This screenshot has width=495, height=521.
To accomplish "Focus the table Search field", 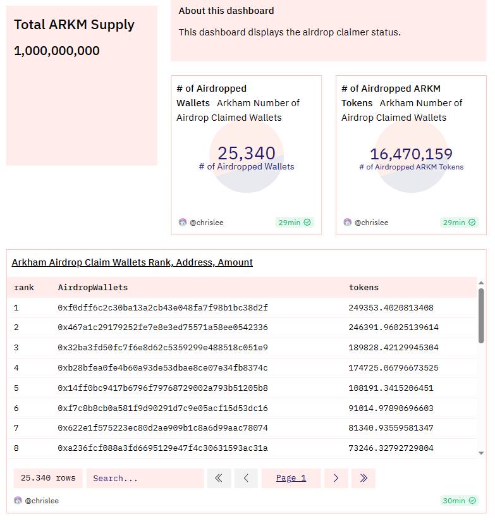I will tap(145, 478).
